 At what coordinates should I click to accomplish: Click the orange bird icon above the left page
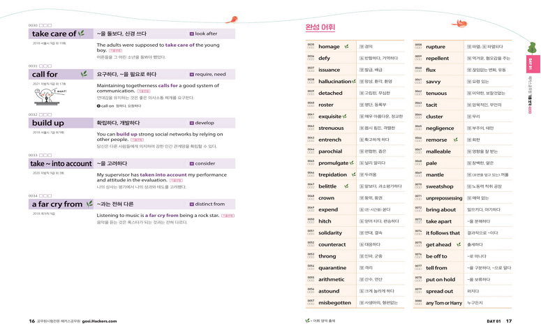pyautogui.click(x=232, y=20)
